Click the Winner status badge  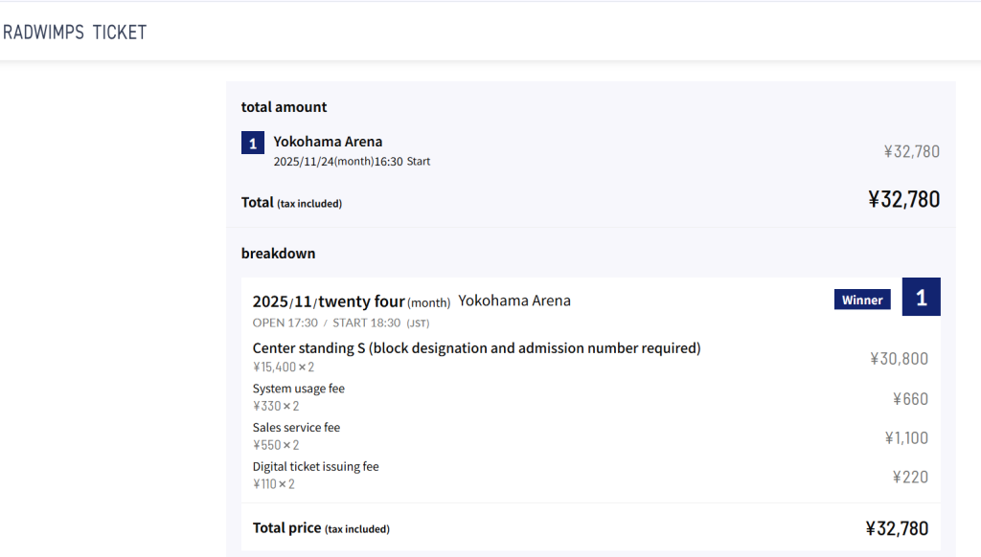tap(861, 300)
